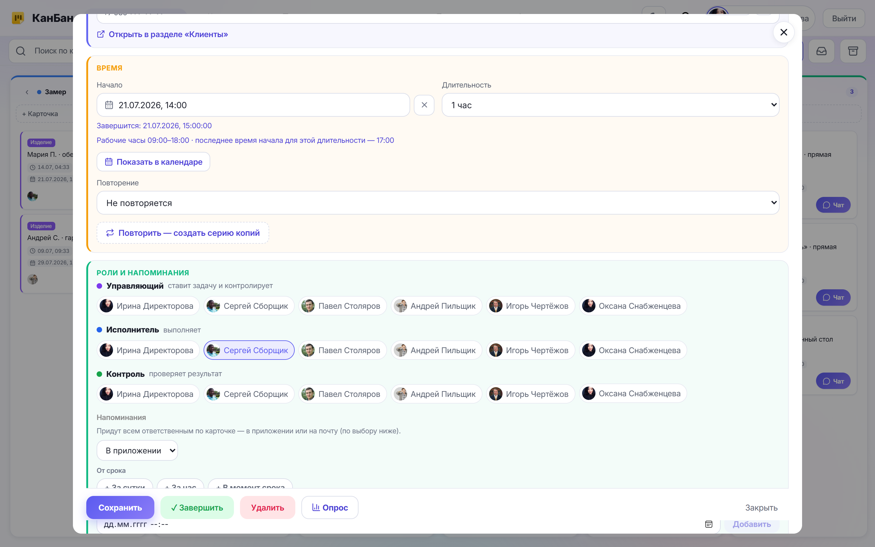This screenshot has height=547, width=875.
Task: Edit the start date field 21.07.2026, 14:00
Action: [x=253, y=105]
